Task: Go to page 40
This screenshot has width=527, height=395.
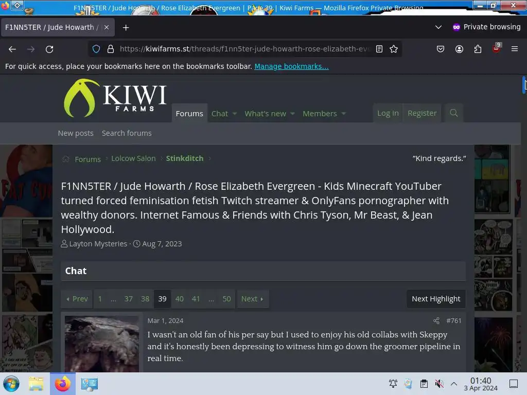Action: click(180, 299)
